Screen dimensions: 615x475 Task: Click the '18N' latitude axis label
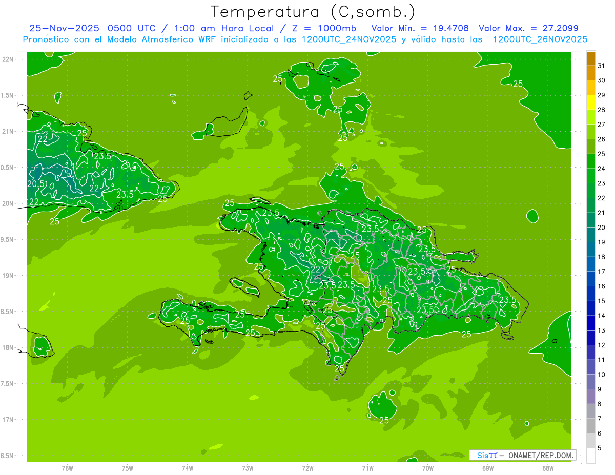(8, 347)
